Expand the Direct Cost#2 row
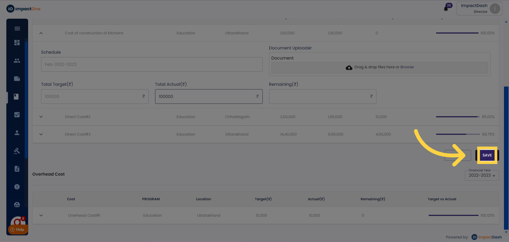509x242 pixels. click(41, 117)
